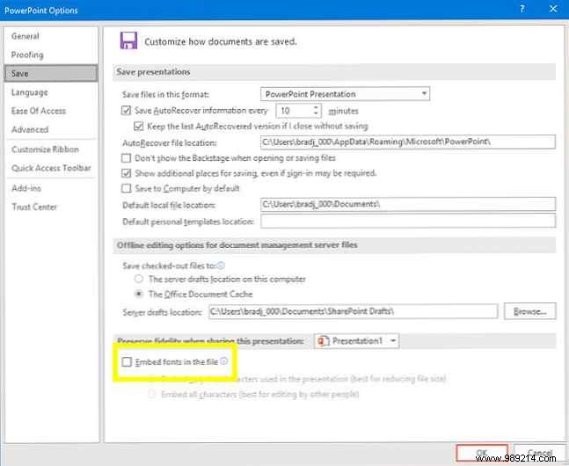Open the Trust Center category
The image size is (569, 466).
(x=34, y=207)
